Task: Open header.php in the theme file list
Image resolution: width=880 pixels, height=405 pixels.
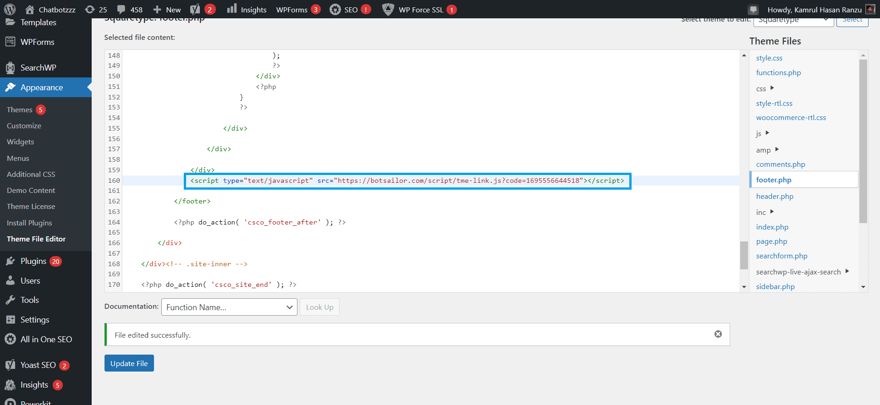Action: 775,196
